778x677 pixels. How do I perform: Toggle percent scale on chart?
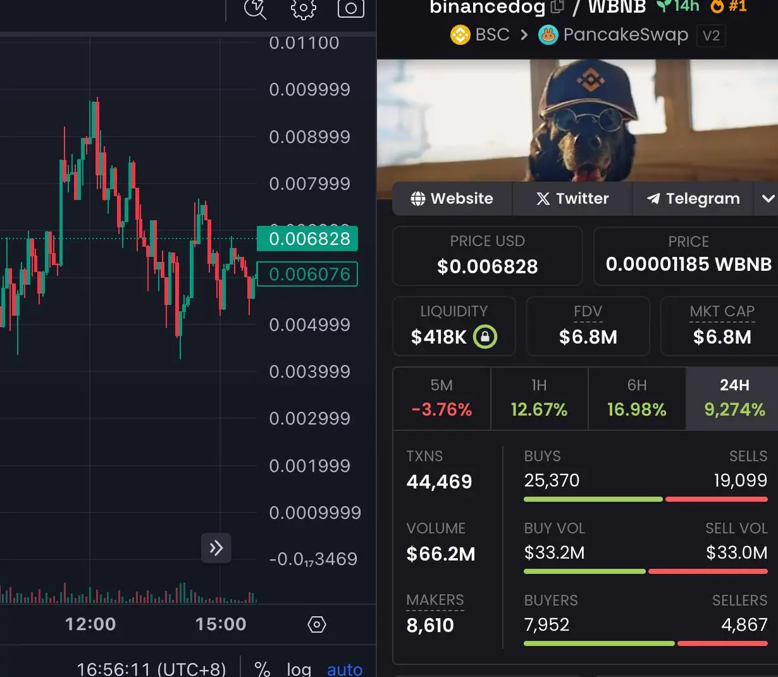pyautogui.click(x=262, y=668)
